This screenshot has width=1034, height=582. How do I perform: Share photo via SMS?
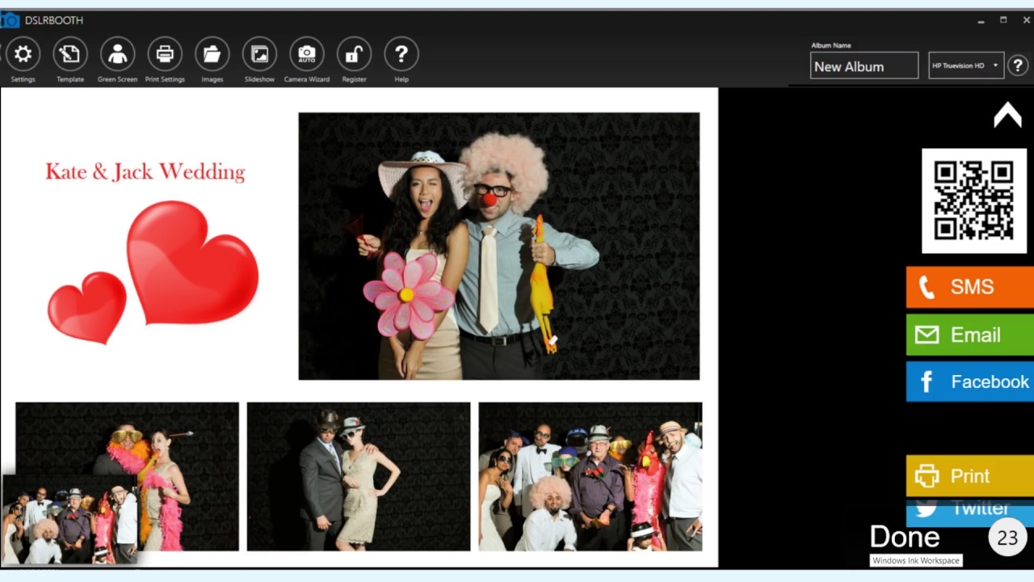(970, 287)
